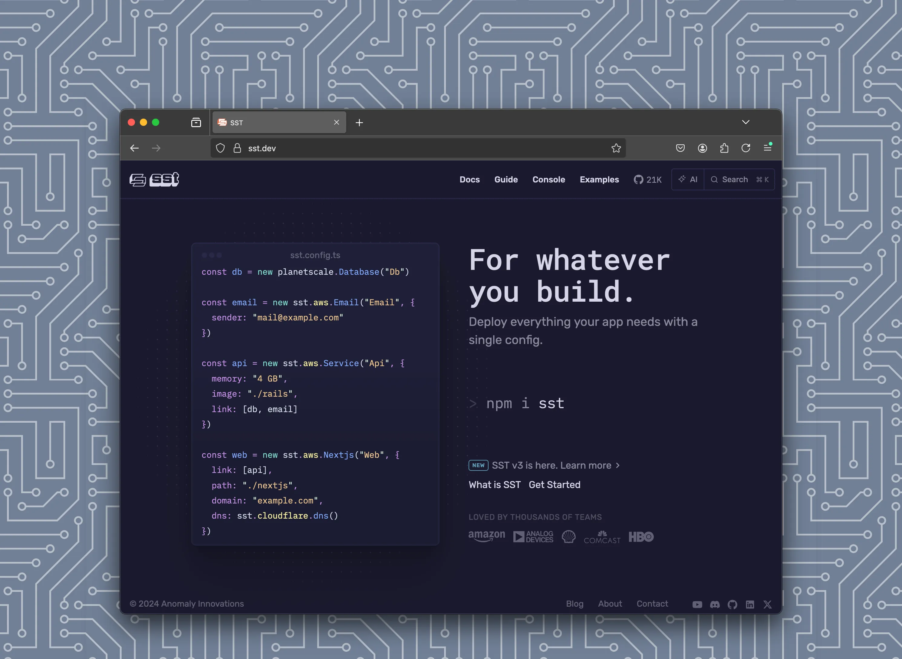Click the dns: sst.cloudflare.dns() line
This screenshot has height=659, width=902.
click(x=275, y=516)
